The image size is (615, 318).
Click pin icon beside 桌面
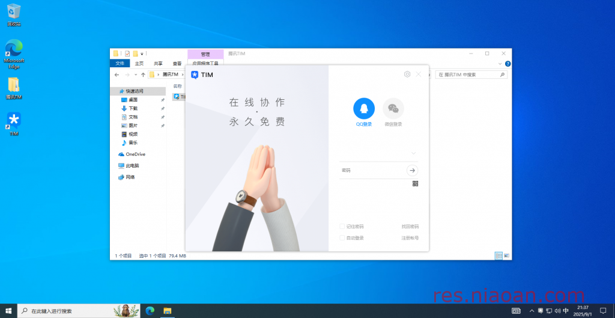163,100
